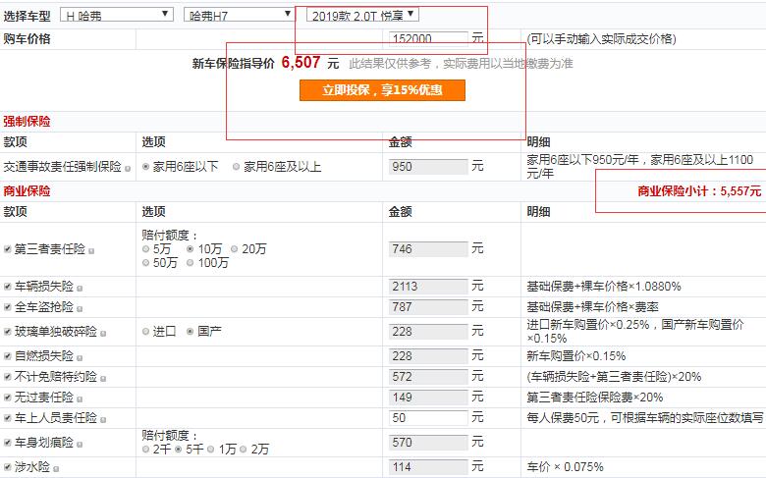This screenshot has height=478, width=766.
Task: Open the 2019款 2.0T trim dropdown
Action: (362, 15)
